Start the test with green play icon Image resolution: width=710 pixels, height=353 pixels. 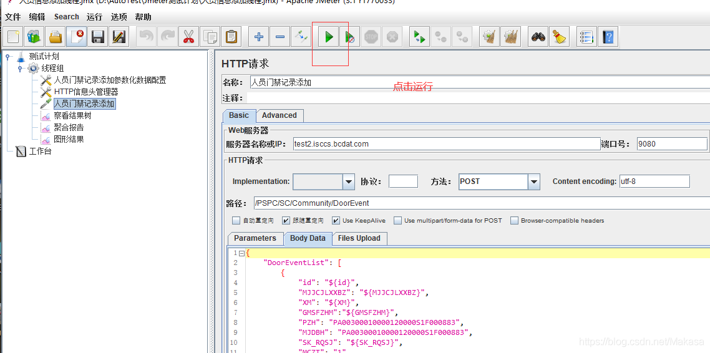[x=329, y=37]
